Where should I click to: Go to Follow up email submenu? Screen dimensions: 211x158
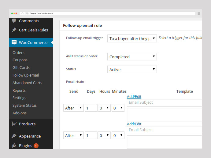click(26, 75)
